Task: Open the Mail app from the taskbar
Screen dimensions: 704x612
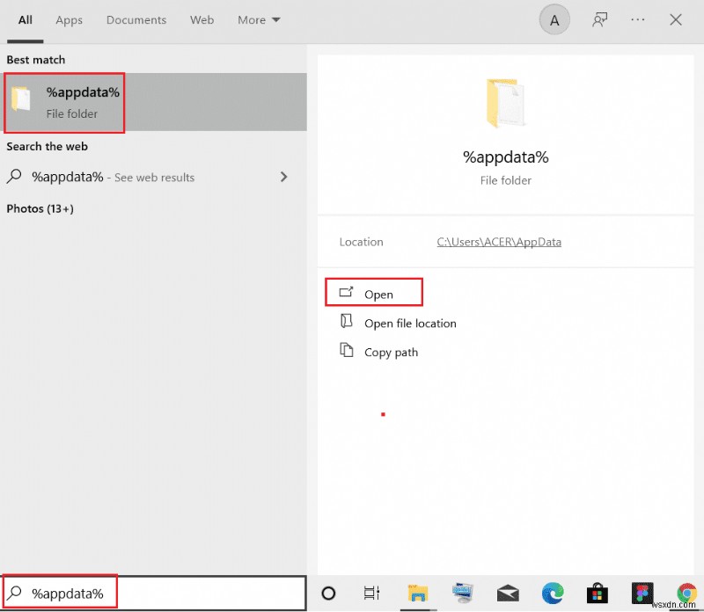Action: pyautogui.click(x=507, y=594)
